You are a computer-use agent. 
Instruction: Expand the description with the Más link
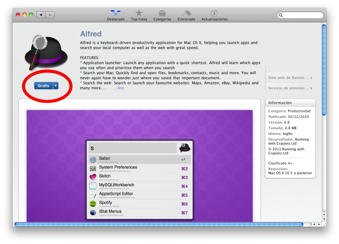(119, 88)
